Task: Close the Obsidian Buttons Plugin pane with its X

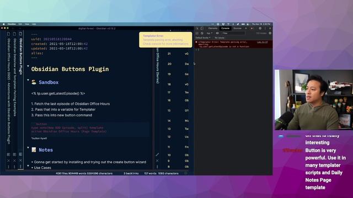Action: [20, 160]
